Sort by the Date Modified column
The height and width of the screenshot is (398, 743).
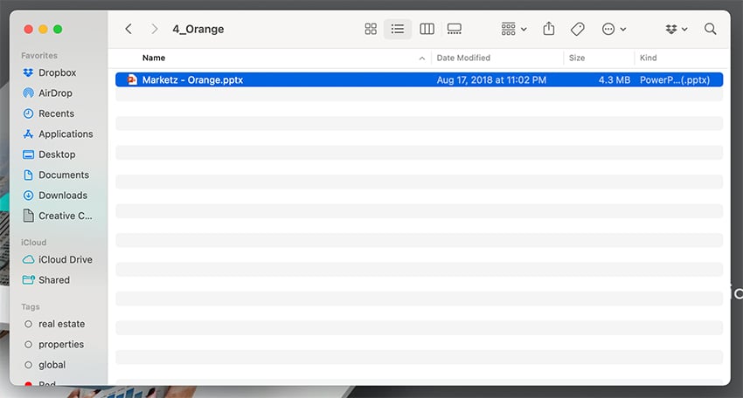463,58
